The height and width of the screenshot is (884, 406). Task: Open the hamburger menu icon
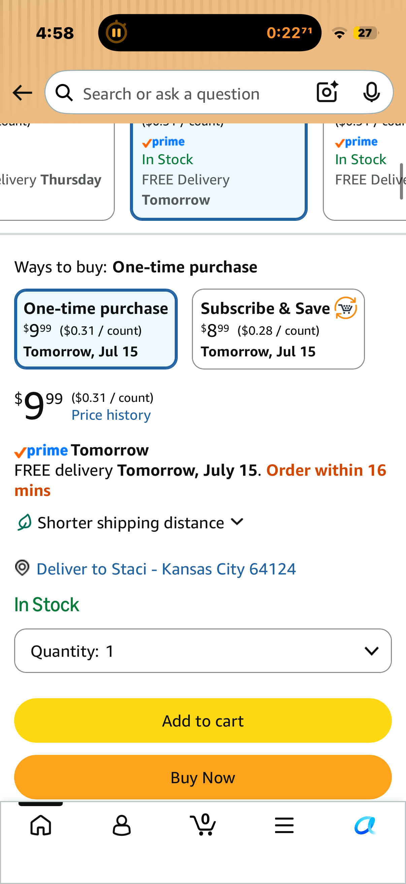284,825
